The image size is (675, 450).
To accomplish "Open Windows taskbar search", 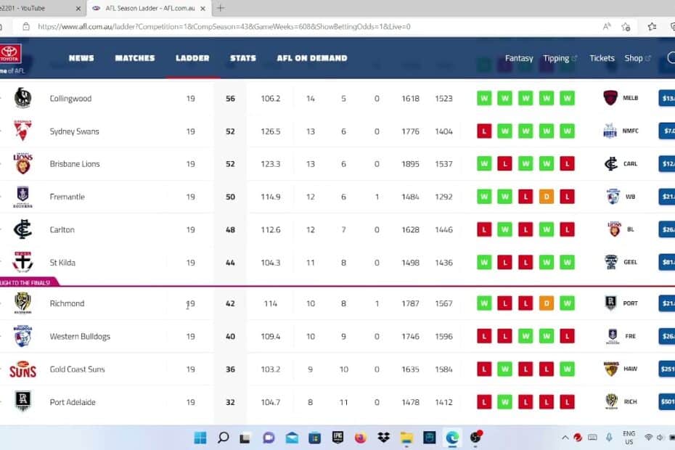I will 223,438.
